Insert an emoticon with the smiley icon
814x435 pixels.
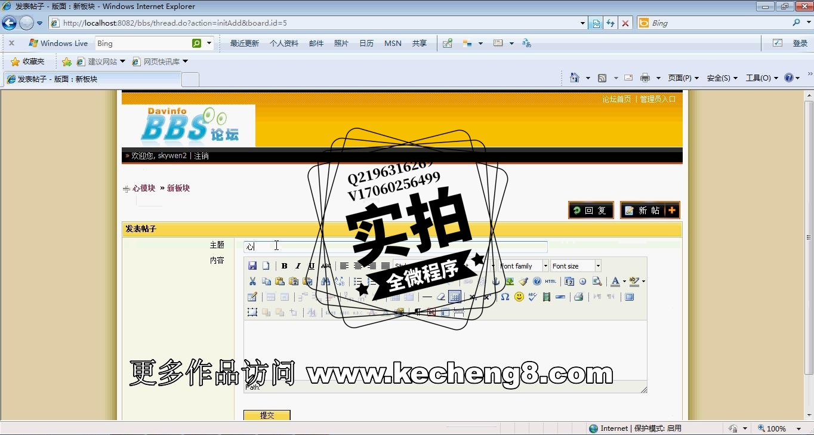click(x=519, y=297)
